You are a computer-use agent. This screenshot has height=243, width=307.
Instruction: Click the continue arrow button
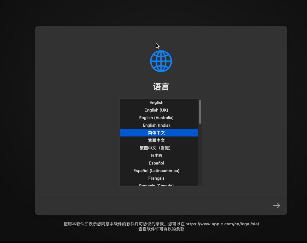coord(276,205)
